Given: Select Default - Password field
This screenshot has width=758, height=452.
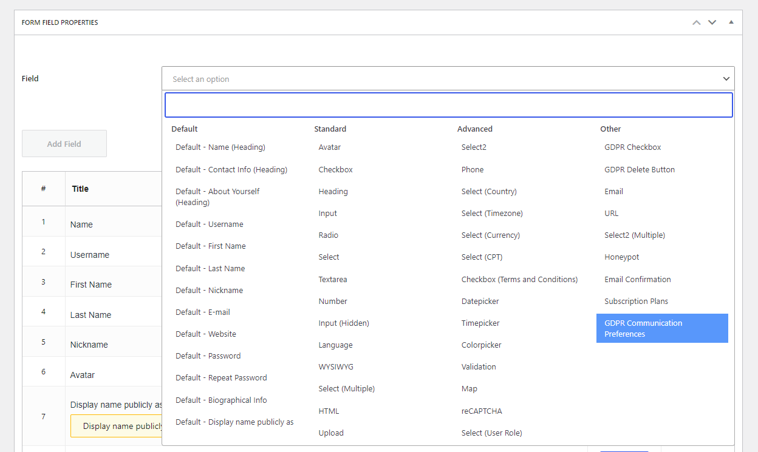Looking at the screenshot, I should point(208,356).
